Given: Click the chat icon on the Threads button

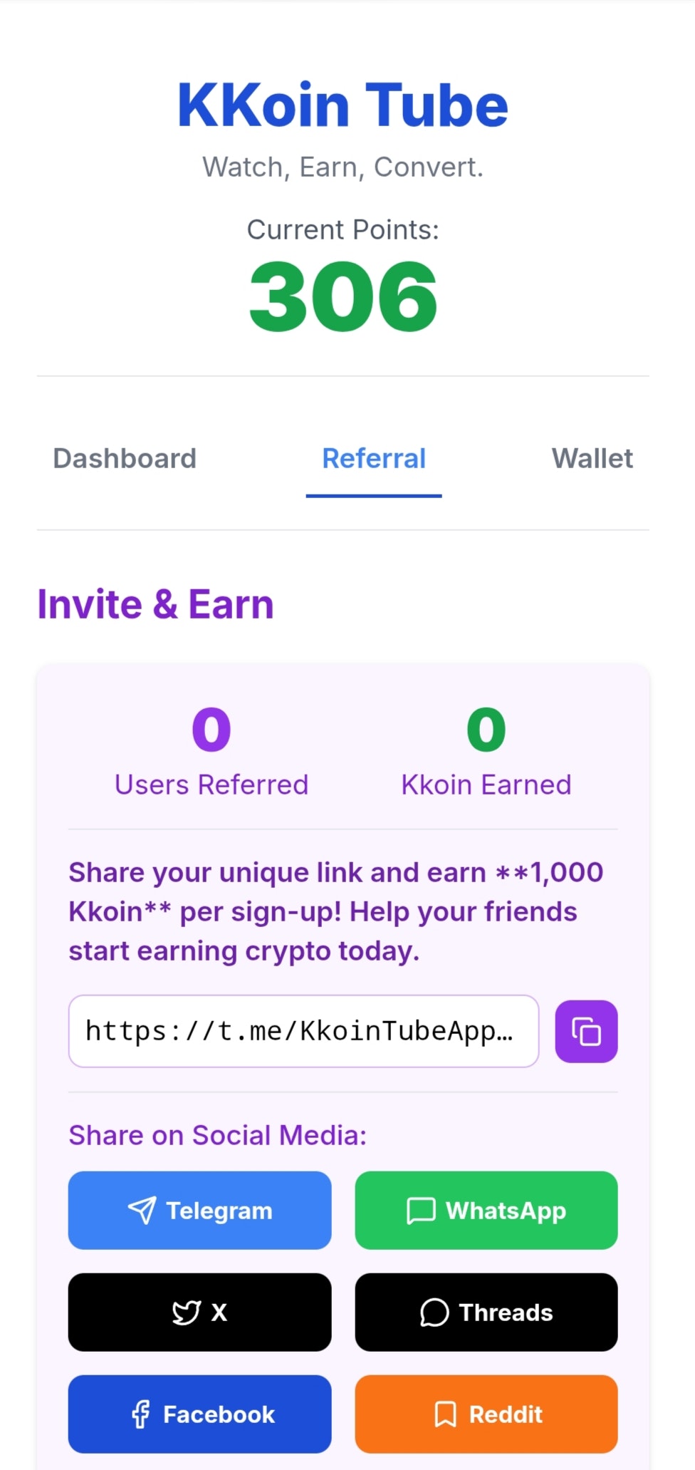Looking at the screenshot, I should [434, 1313].
